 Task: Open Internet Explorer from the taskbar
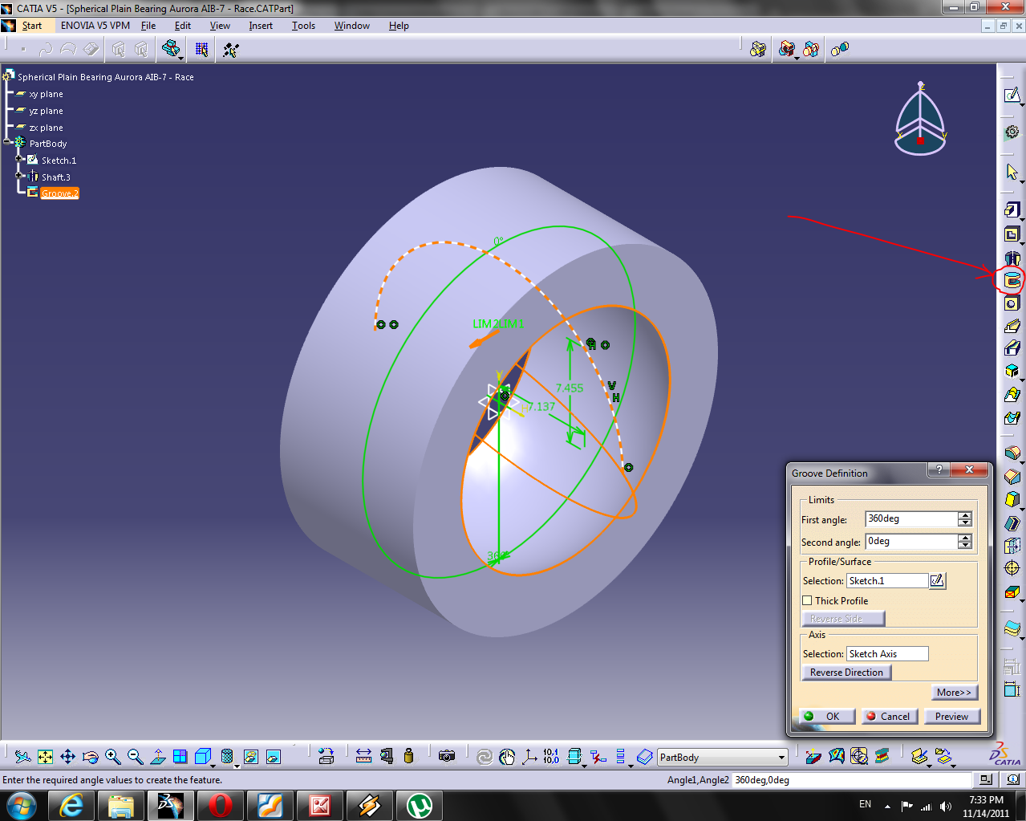72,805
